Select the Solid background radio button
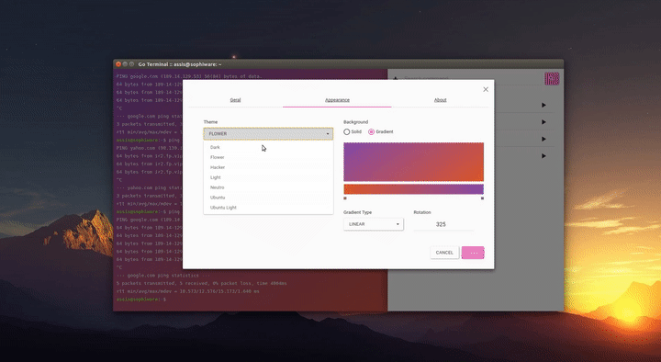 coord(346,131)
